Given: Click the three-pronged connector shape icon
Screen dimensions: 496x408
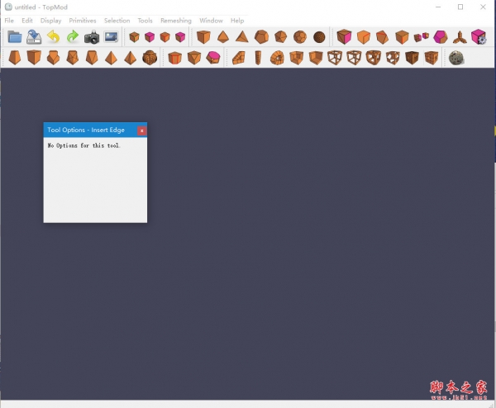Looking at the screenshot, I should (x=460, y=37).
